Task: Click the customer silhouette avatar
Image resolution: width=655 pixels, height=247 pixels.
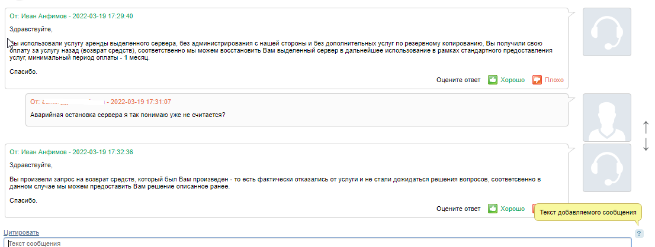Action: coord(606,118)
